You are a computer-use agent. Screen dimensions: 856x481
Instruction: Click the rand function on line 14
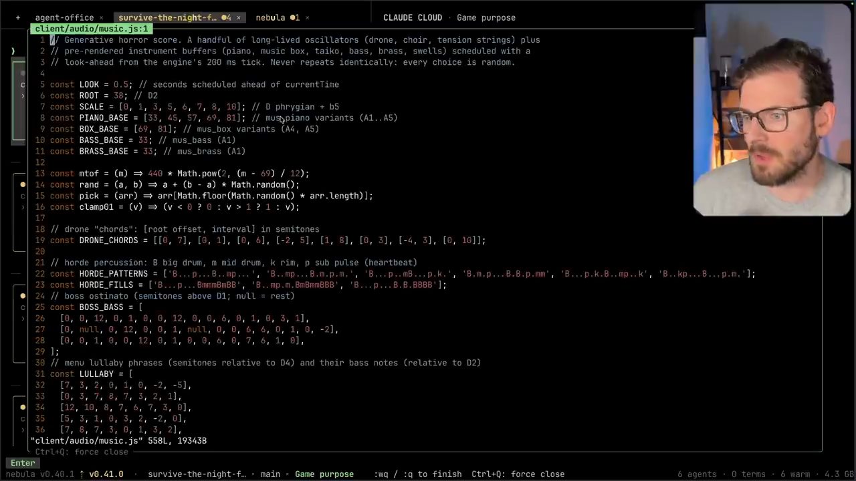175,185
